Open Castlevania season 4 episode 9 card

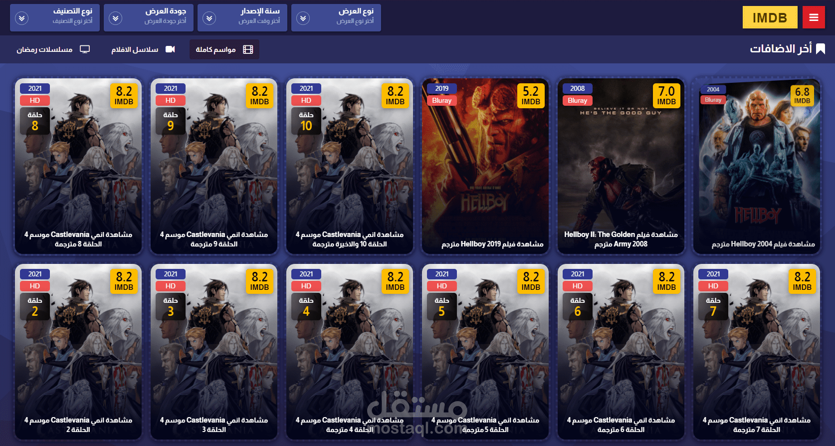[214, 166]
